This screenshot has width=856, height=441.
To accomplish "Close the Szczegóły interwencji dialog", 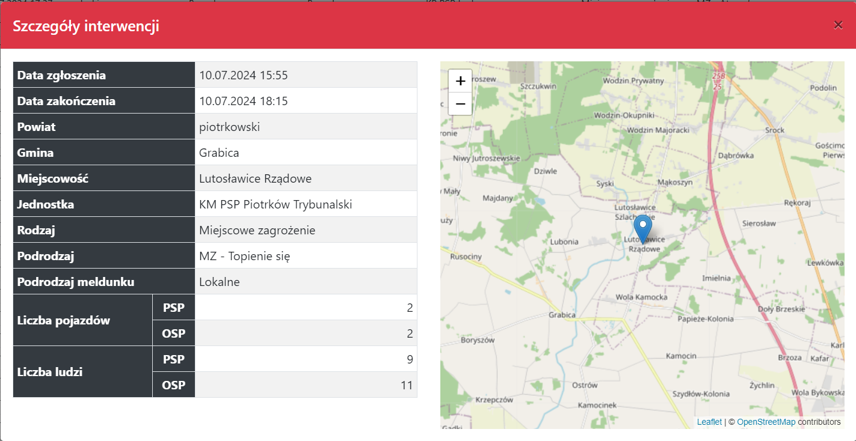I will 838,25.
